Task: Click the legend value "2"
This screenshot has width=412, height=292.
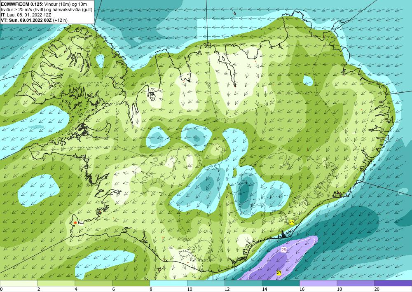Action: tap(39, 290)
